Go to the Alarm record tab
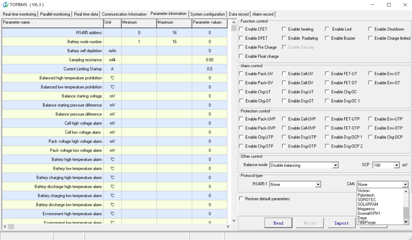The height and width of the screenshot is (240, 412). [x=263, y=14]
